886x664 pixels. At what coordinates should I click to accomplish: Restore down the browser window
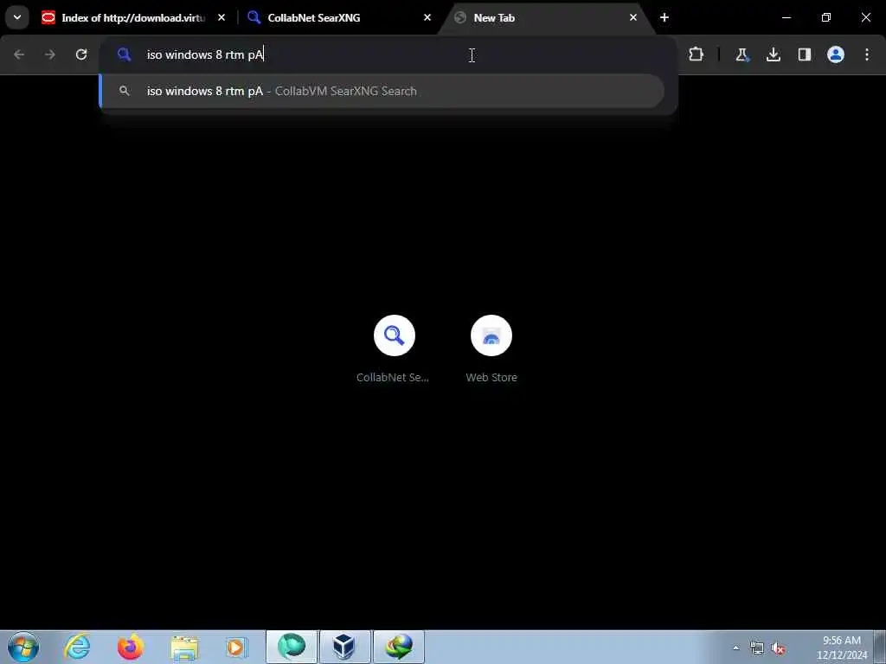click(826, 17)
